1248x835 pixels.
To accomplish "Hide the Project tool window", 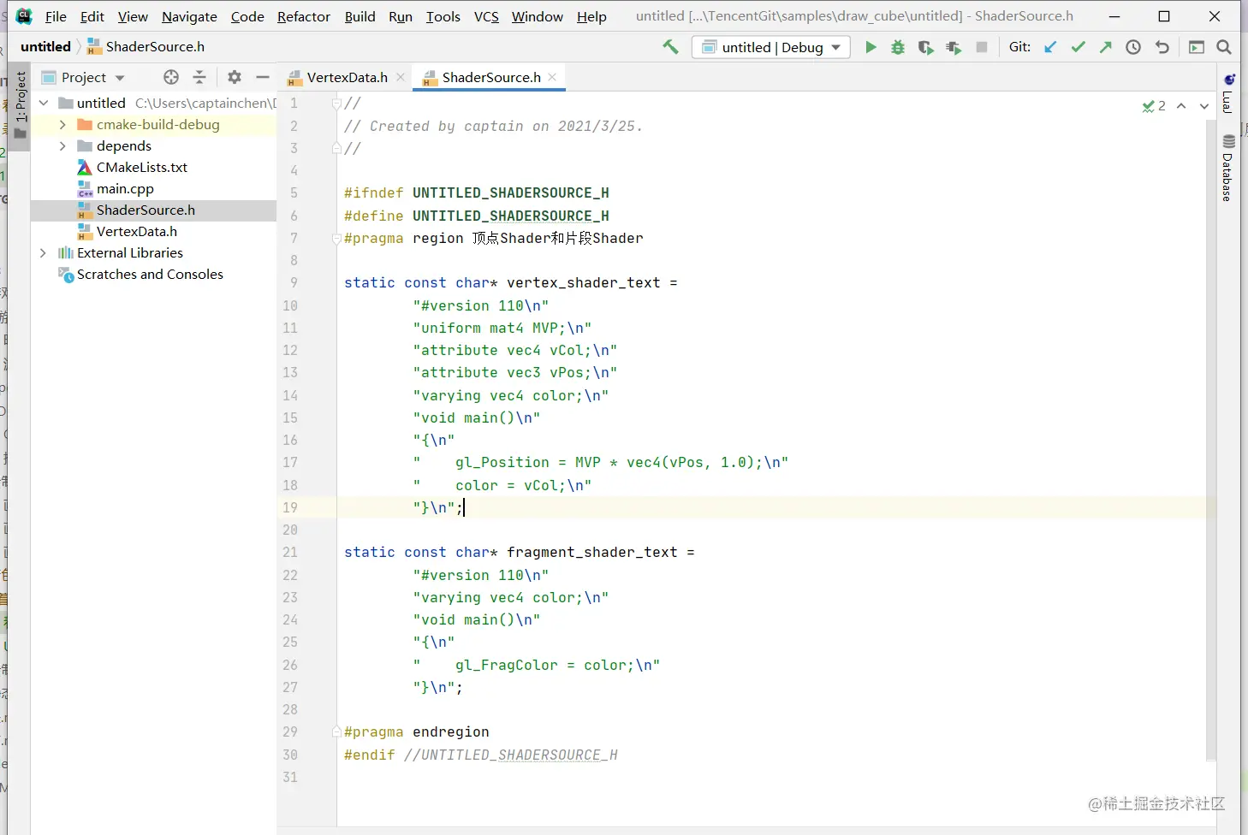I will point(263,77).
